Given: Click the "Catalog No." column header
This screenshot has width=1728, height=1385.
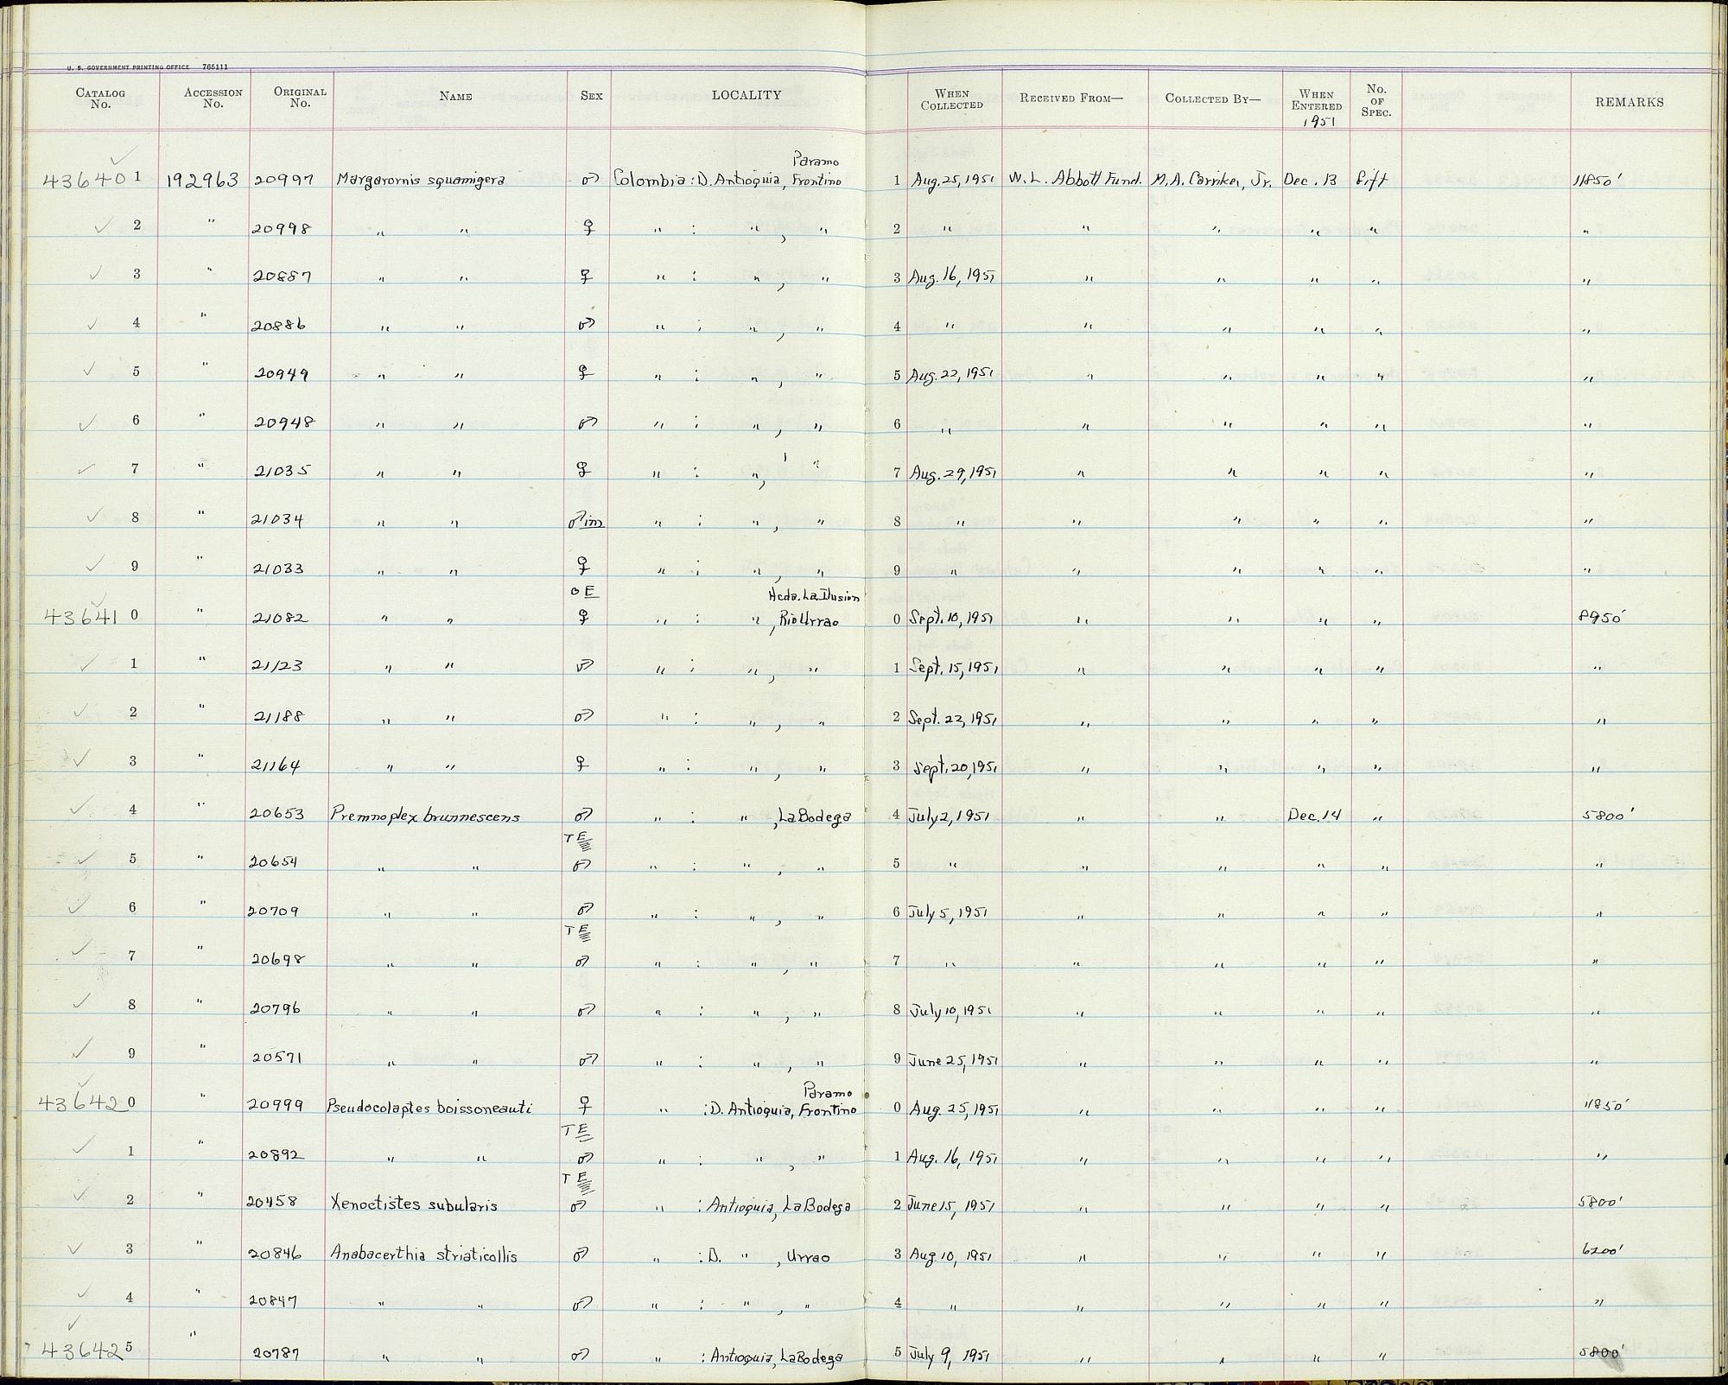Looking at the screenshot, I should coord(100,98).
